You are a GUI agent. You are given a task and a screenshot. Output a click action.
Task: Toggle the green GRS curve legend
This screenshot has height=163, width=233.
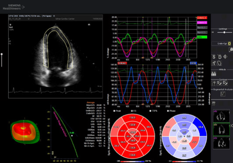202,37
